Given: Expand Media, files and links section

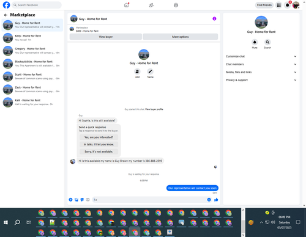Looking at the screenshot, I should coord(261,72).
